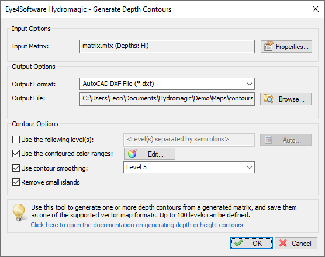Expand the smoothing Level 5 dropdown
Viewport: 325px width, 257px height.
click(189, 167)
